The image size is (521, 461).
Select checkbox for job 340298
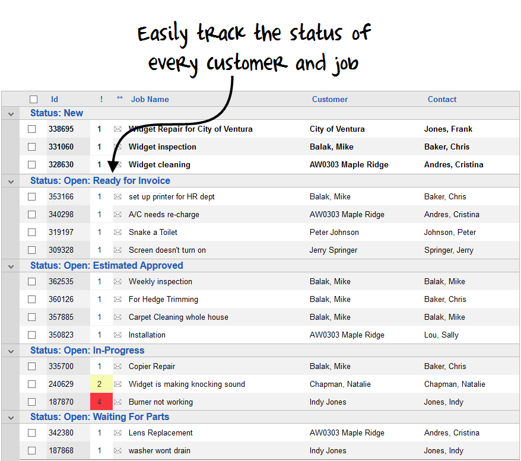pos(31,215)
